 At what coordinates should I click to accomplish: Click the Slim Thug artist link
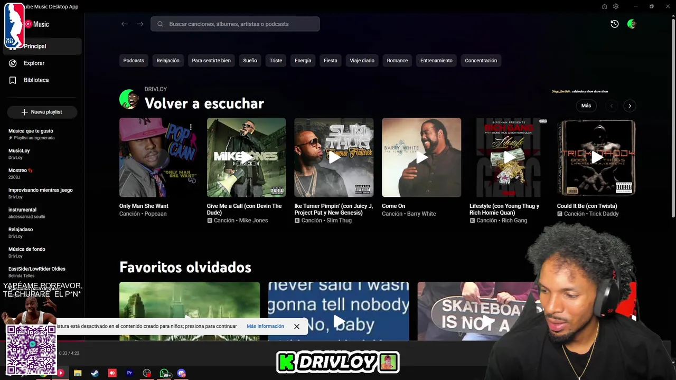[339, 221]
